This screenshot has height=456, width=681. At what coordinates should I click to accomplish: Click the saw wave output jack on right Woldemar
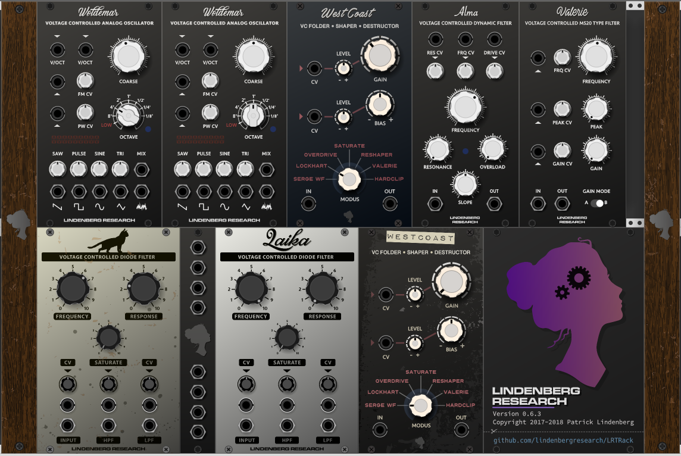click(x=182, y=192)
